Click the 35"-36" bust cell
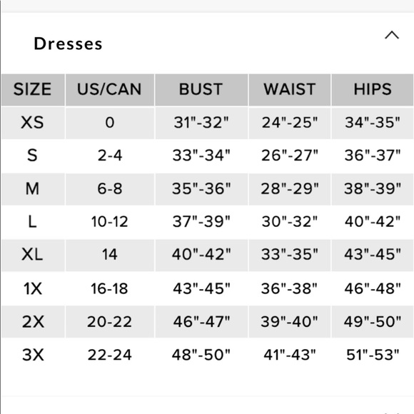414x414 pixels. [x=201, y=188]
